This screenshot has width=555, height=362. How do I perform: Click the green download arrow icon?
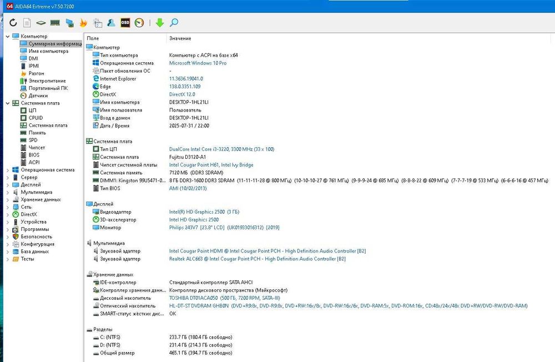[x=160, y=23]
